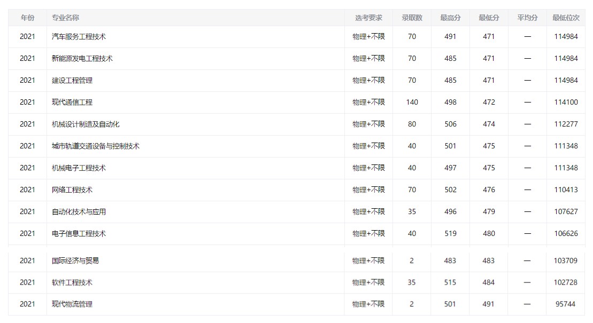
Task: Click the 选考要求 column header
Action: [368, 18]
